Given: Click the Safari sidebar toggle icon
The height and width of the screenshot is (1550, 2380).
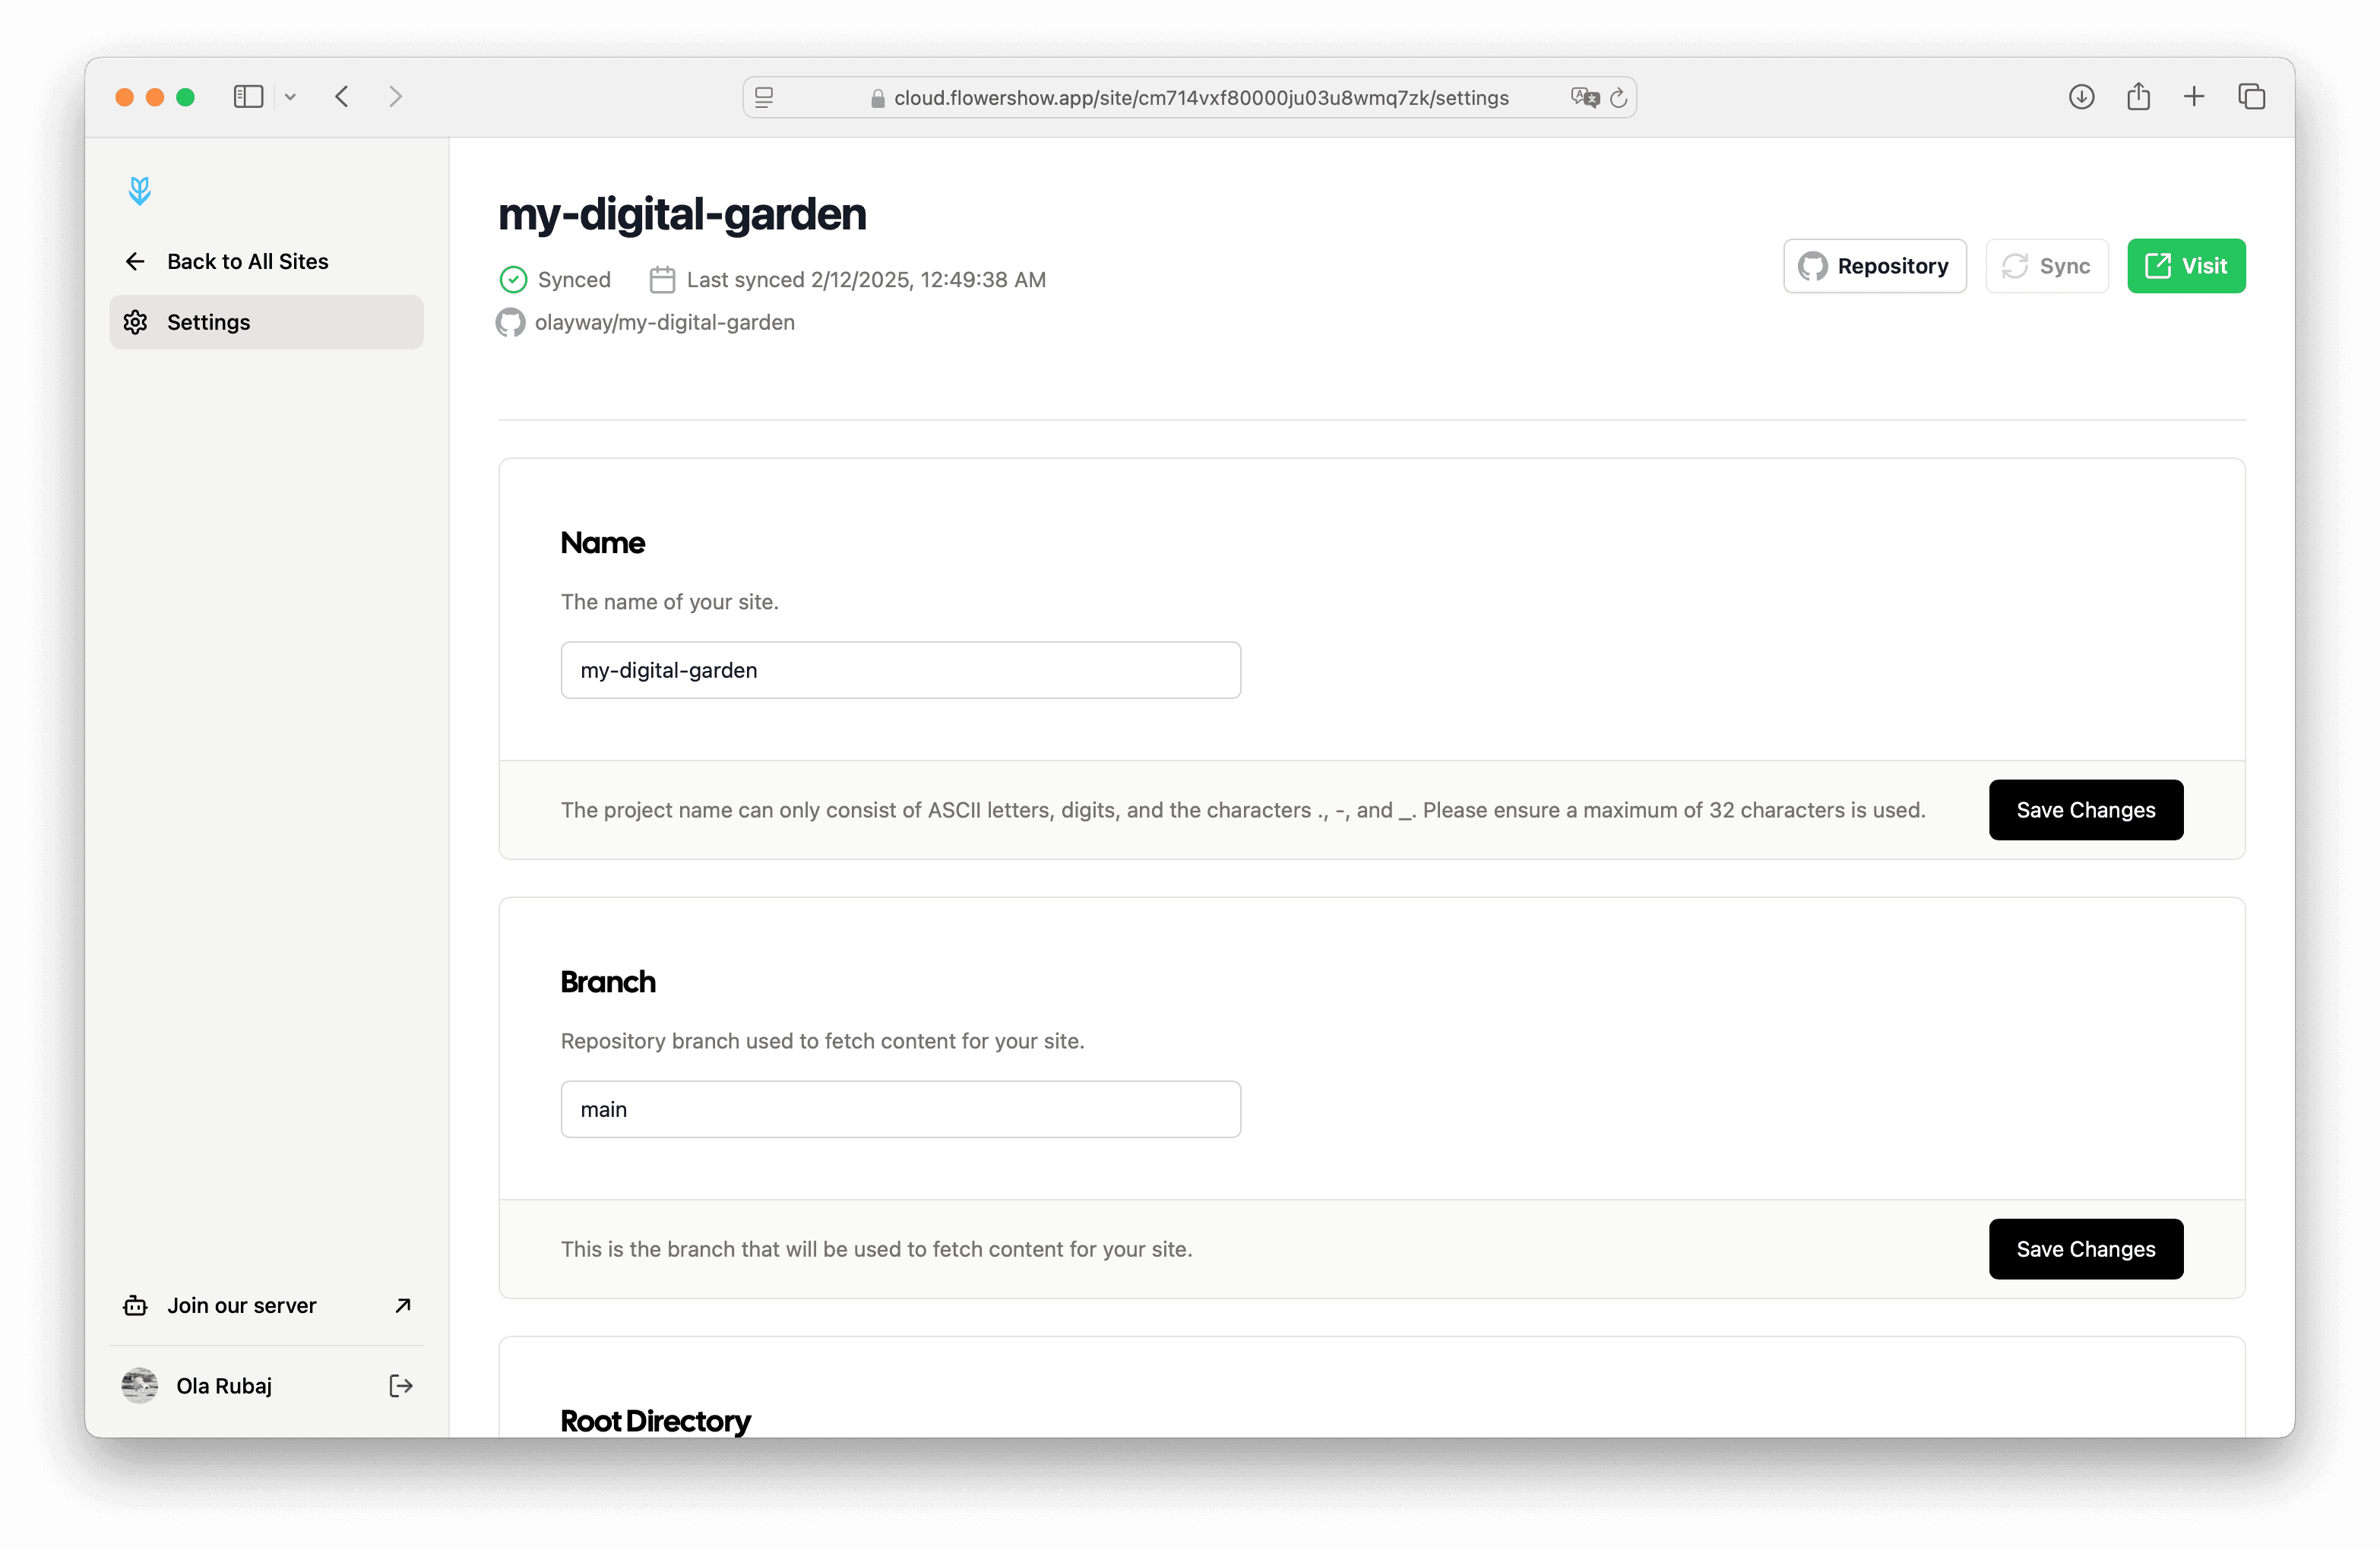Looking at the screenshot, I should (248, 97).
